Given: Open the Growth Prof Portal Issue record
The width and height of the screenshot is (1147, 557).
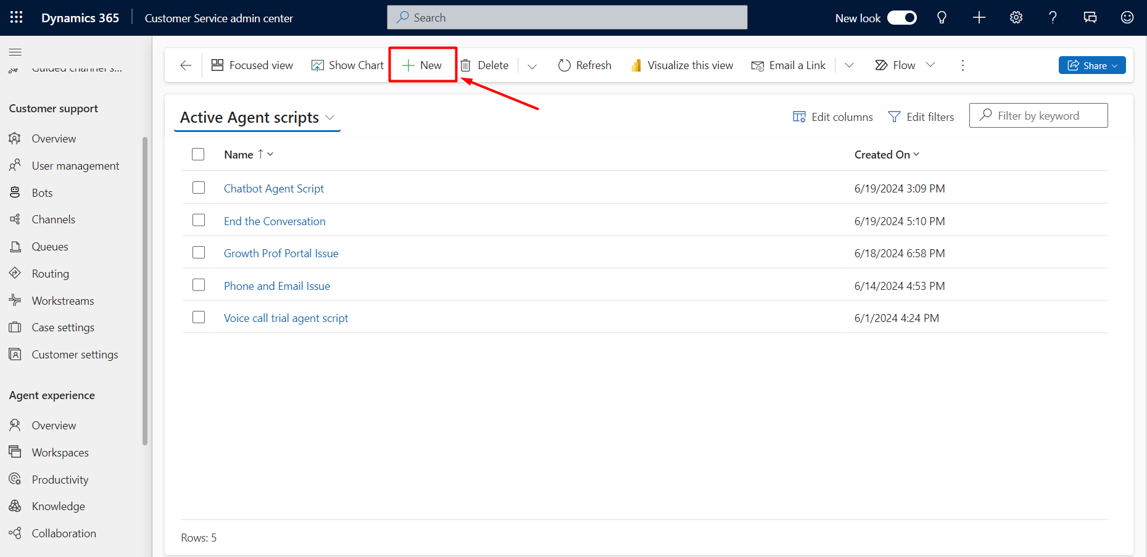Looking at the screenshot, I should coord(281,253).
